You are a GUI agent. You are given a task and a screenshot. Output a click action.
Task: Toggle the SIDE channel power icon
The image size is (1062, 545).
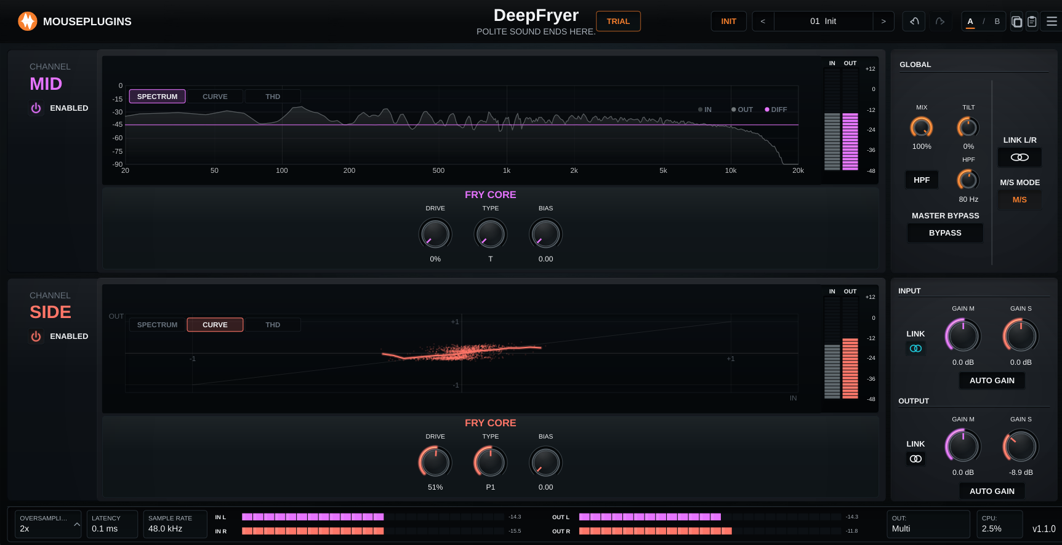coord(36,336)
